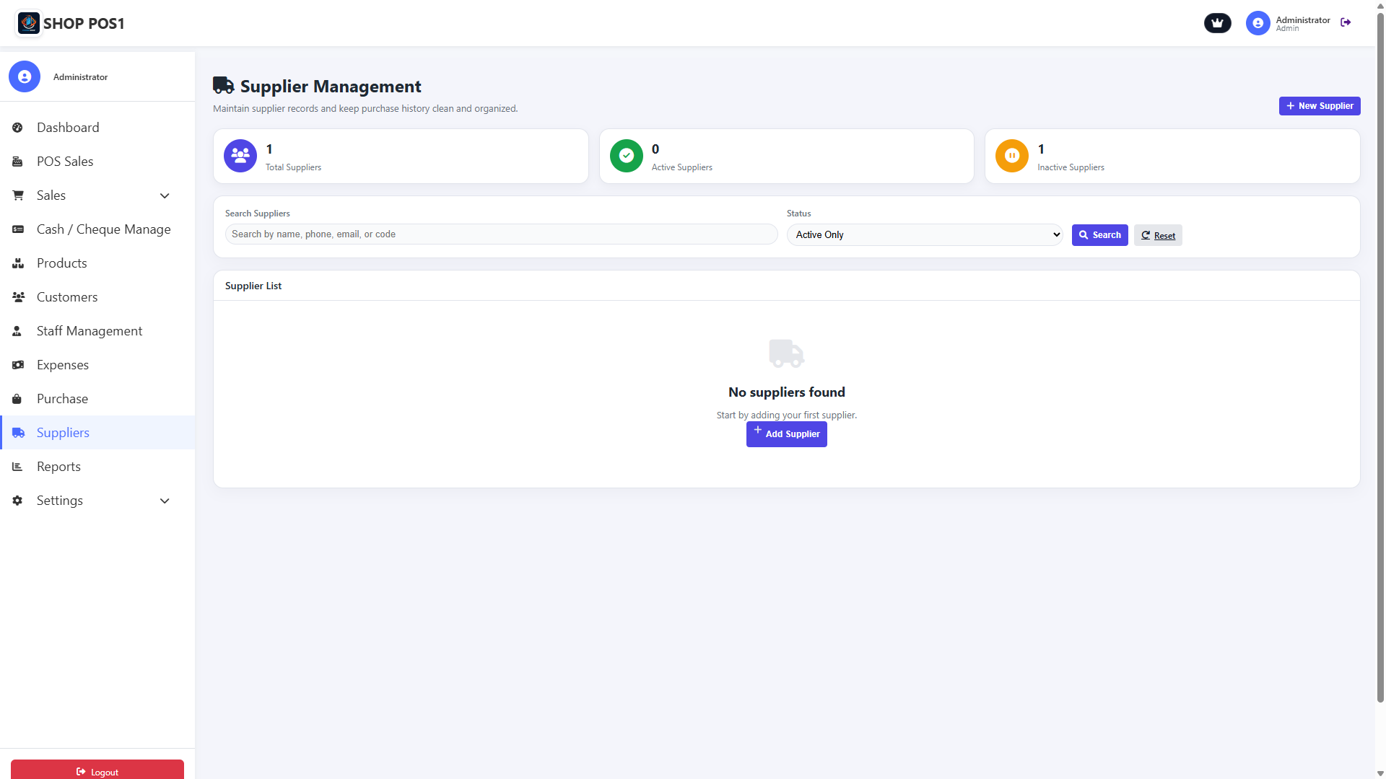Focus the Search Suppliers text field
This screenshot has height=779, width=1386.
(x=501, y=234)
